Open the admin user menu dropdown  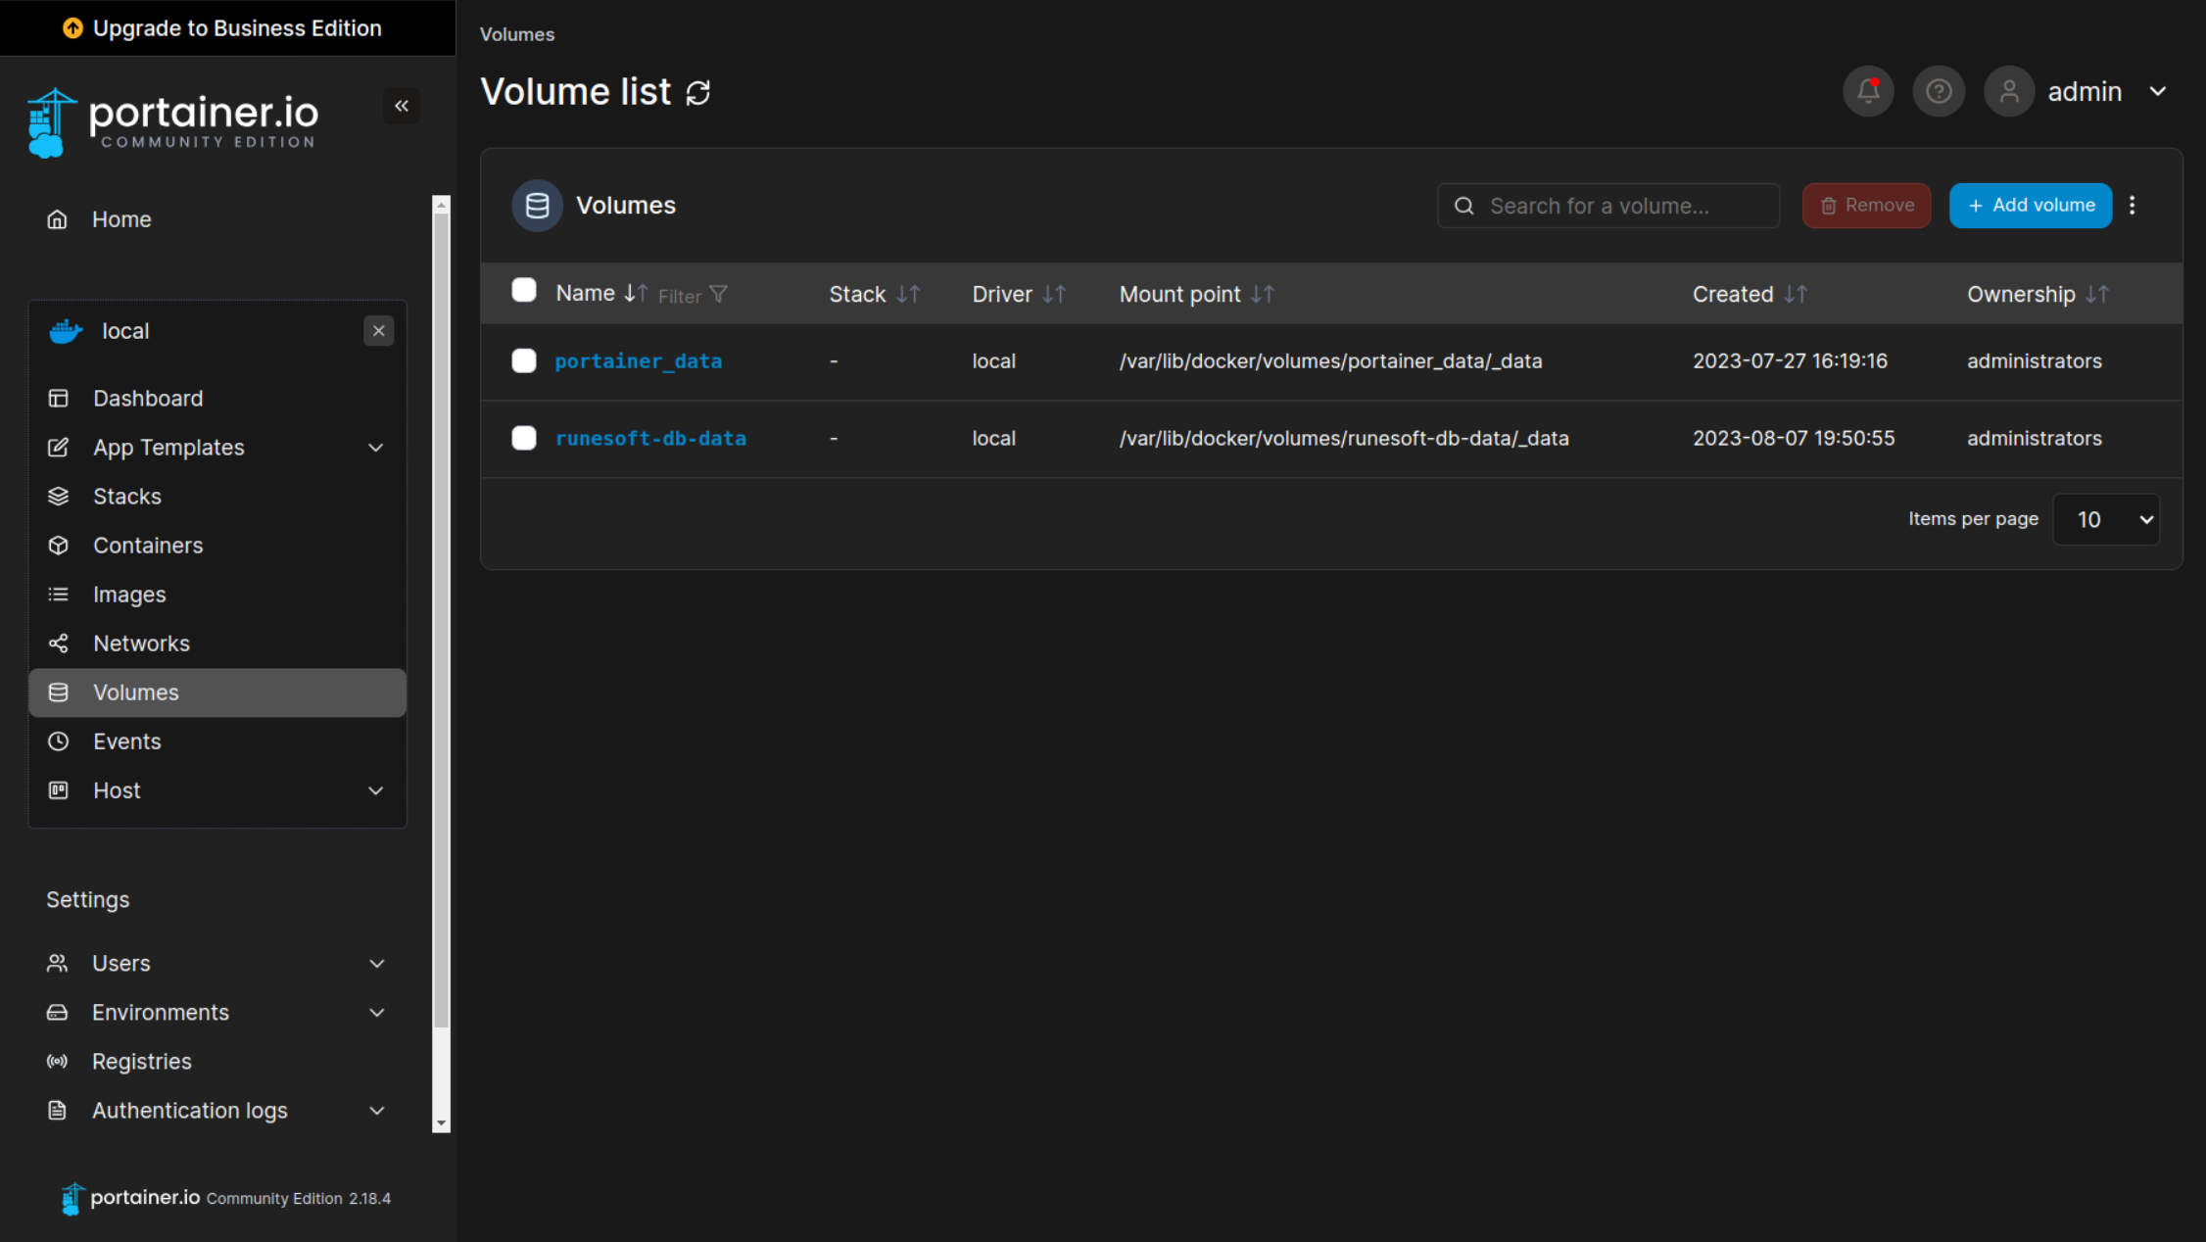tap(2157, 92)
